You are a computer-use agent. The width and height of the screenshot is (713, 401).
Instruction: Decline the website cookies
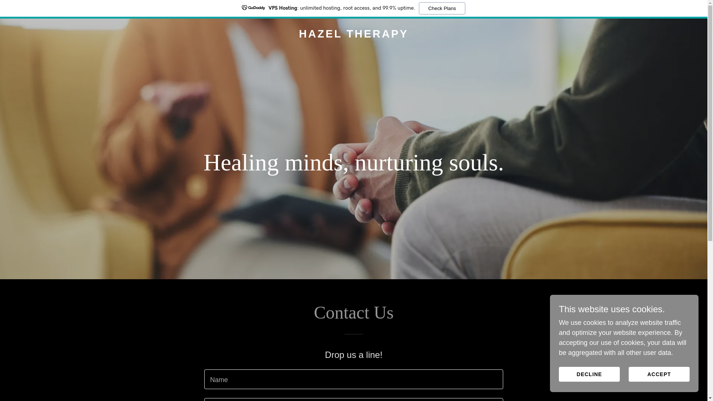click(x=589, y=374)
